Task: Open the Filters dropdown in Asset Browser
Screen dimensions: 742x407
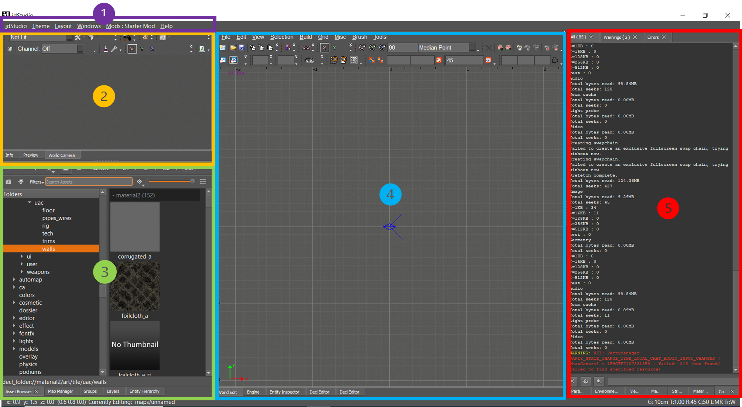Action: point(37,182)
